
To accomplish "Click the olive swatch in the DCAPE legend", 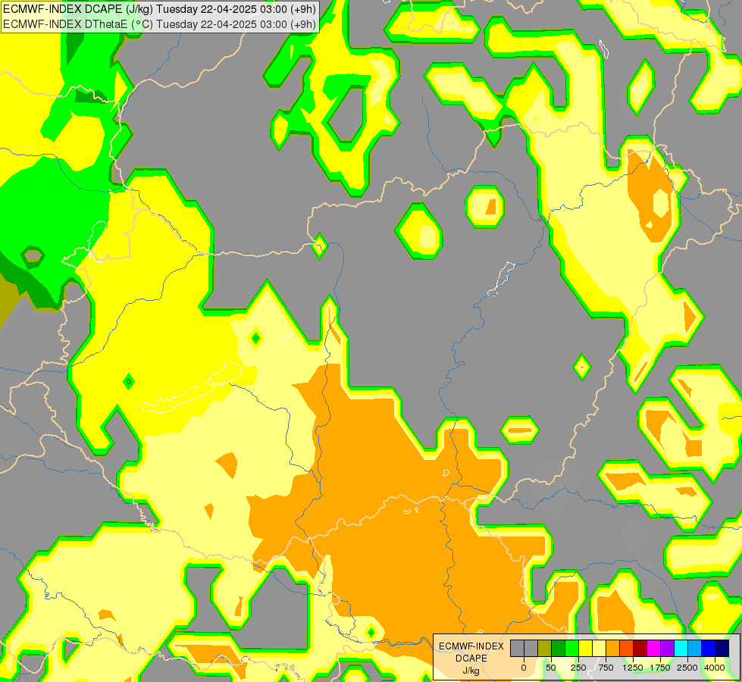I will [x=545, y=649].
